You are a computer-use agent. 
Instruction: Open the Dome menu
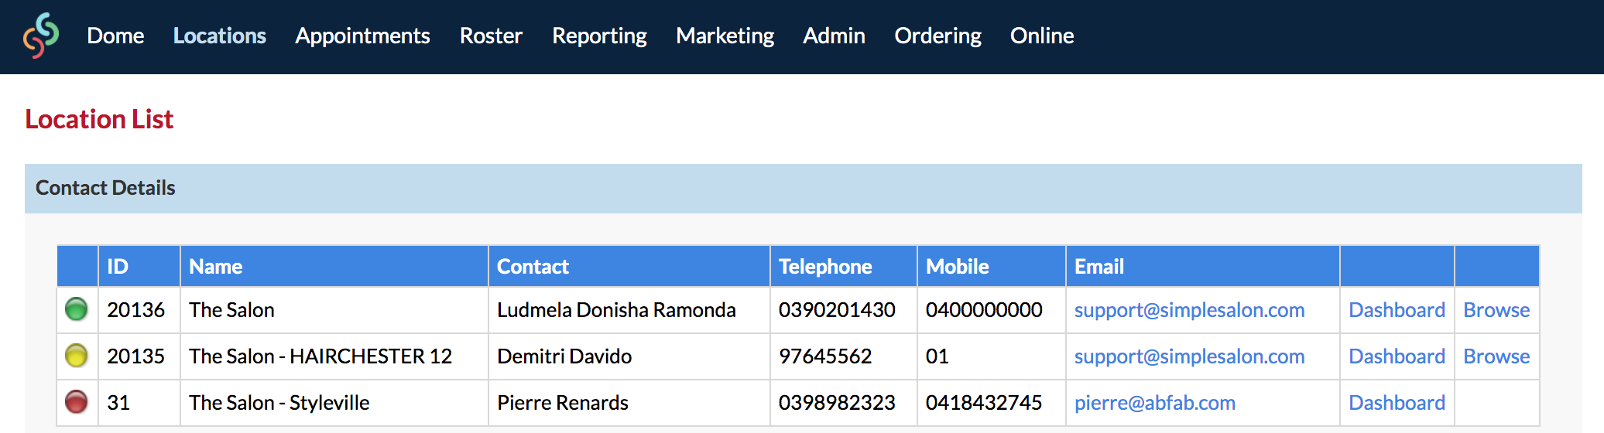115,36
